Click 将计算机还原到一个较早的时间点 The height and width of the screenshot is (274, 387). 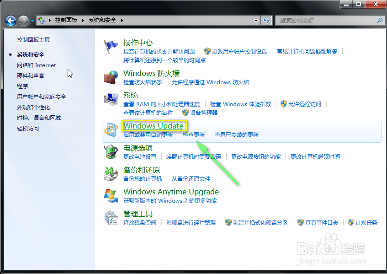pos(164,60)
